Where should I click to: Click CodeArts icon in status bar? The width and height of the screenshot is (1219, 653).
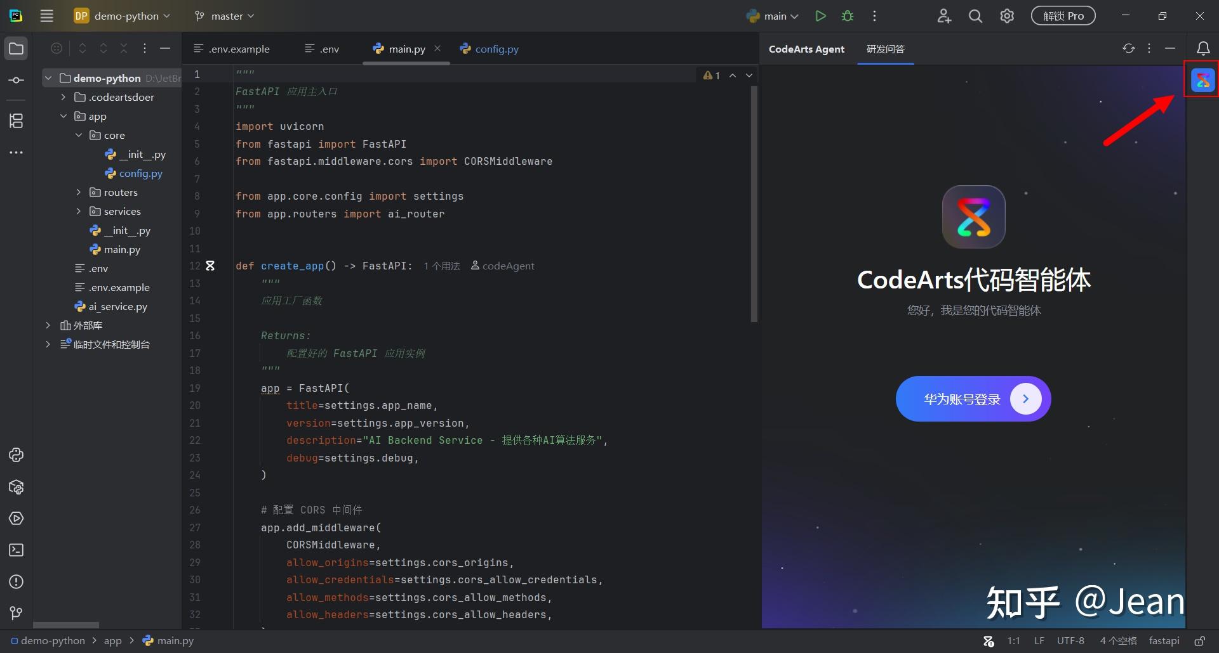pos(989,641)
